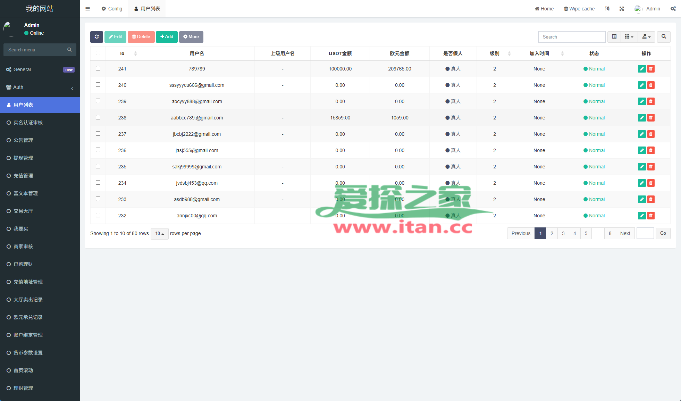Delete the row for jvdsbj453@qq.com
Image resolution: width=681 pixels, height=401 pixels.
[x=651, y=183]
